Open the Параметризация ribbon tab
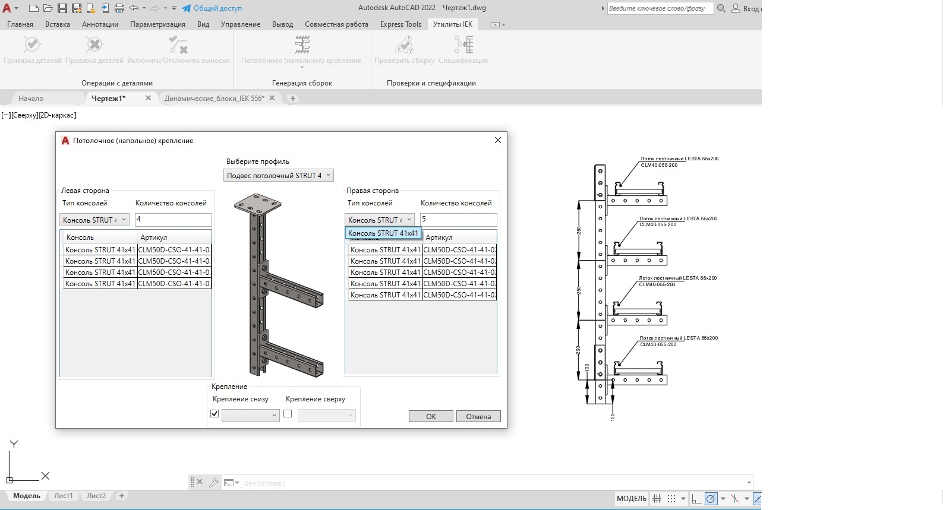The height and width of the screenshot is (510, 943). 157,24
